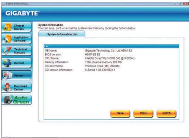Close the window with the red button
The width and height of the screenshot is (189, 138).
[x=186, y=4]
